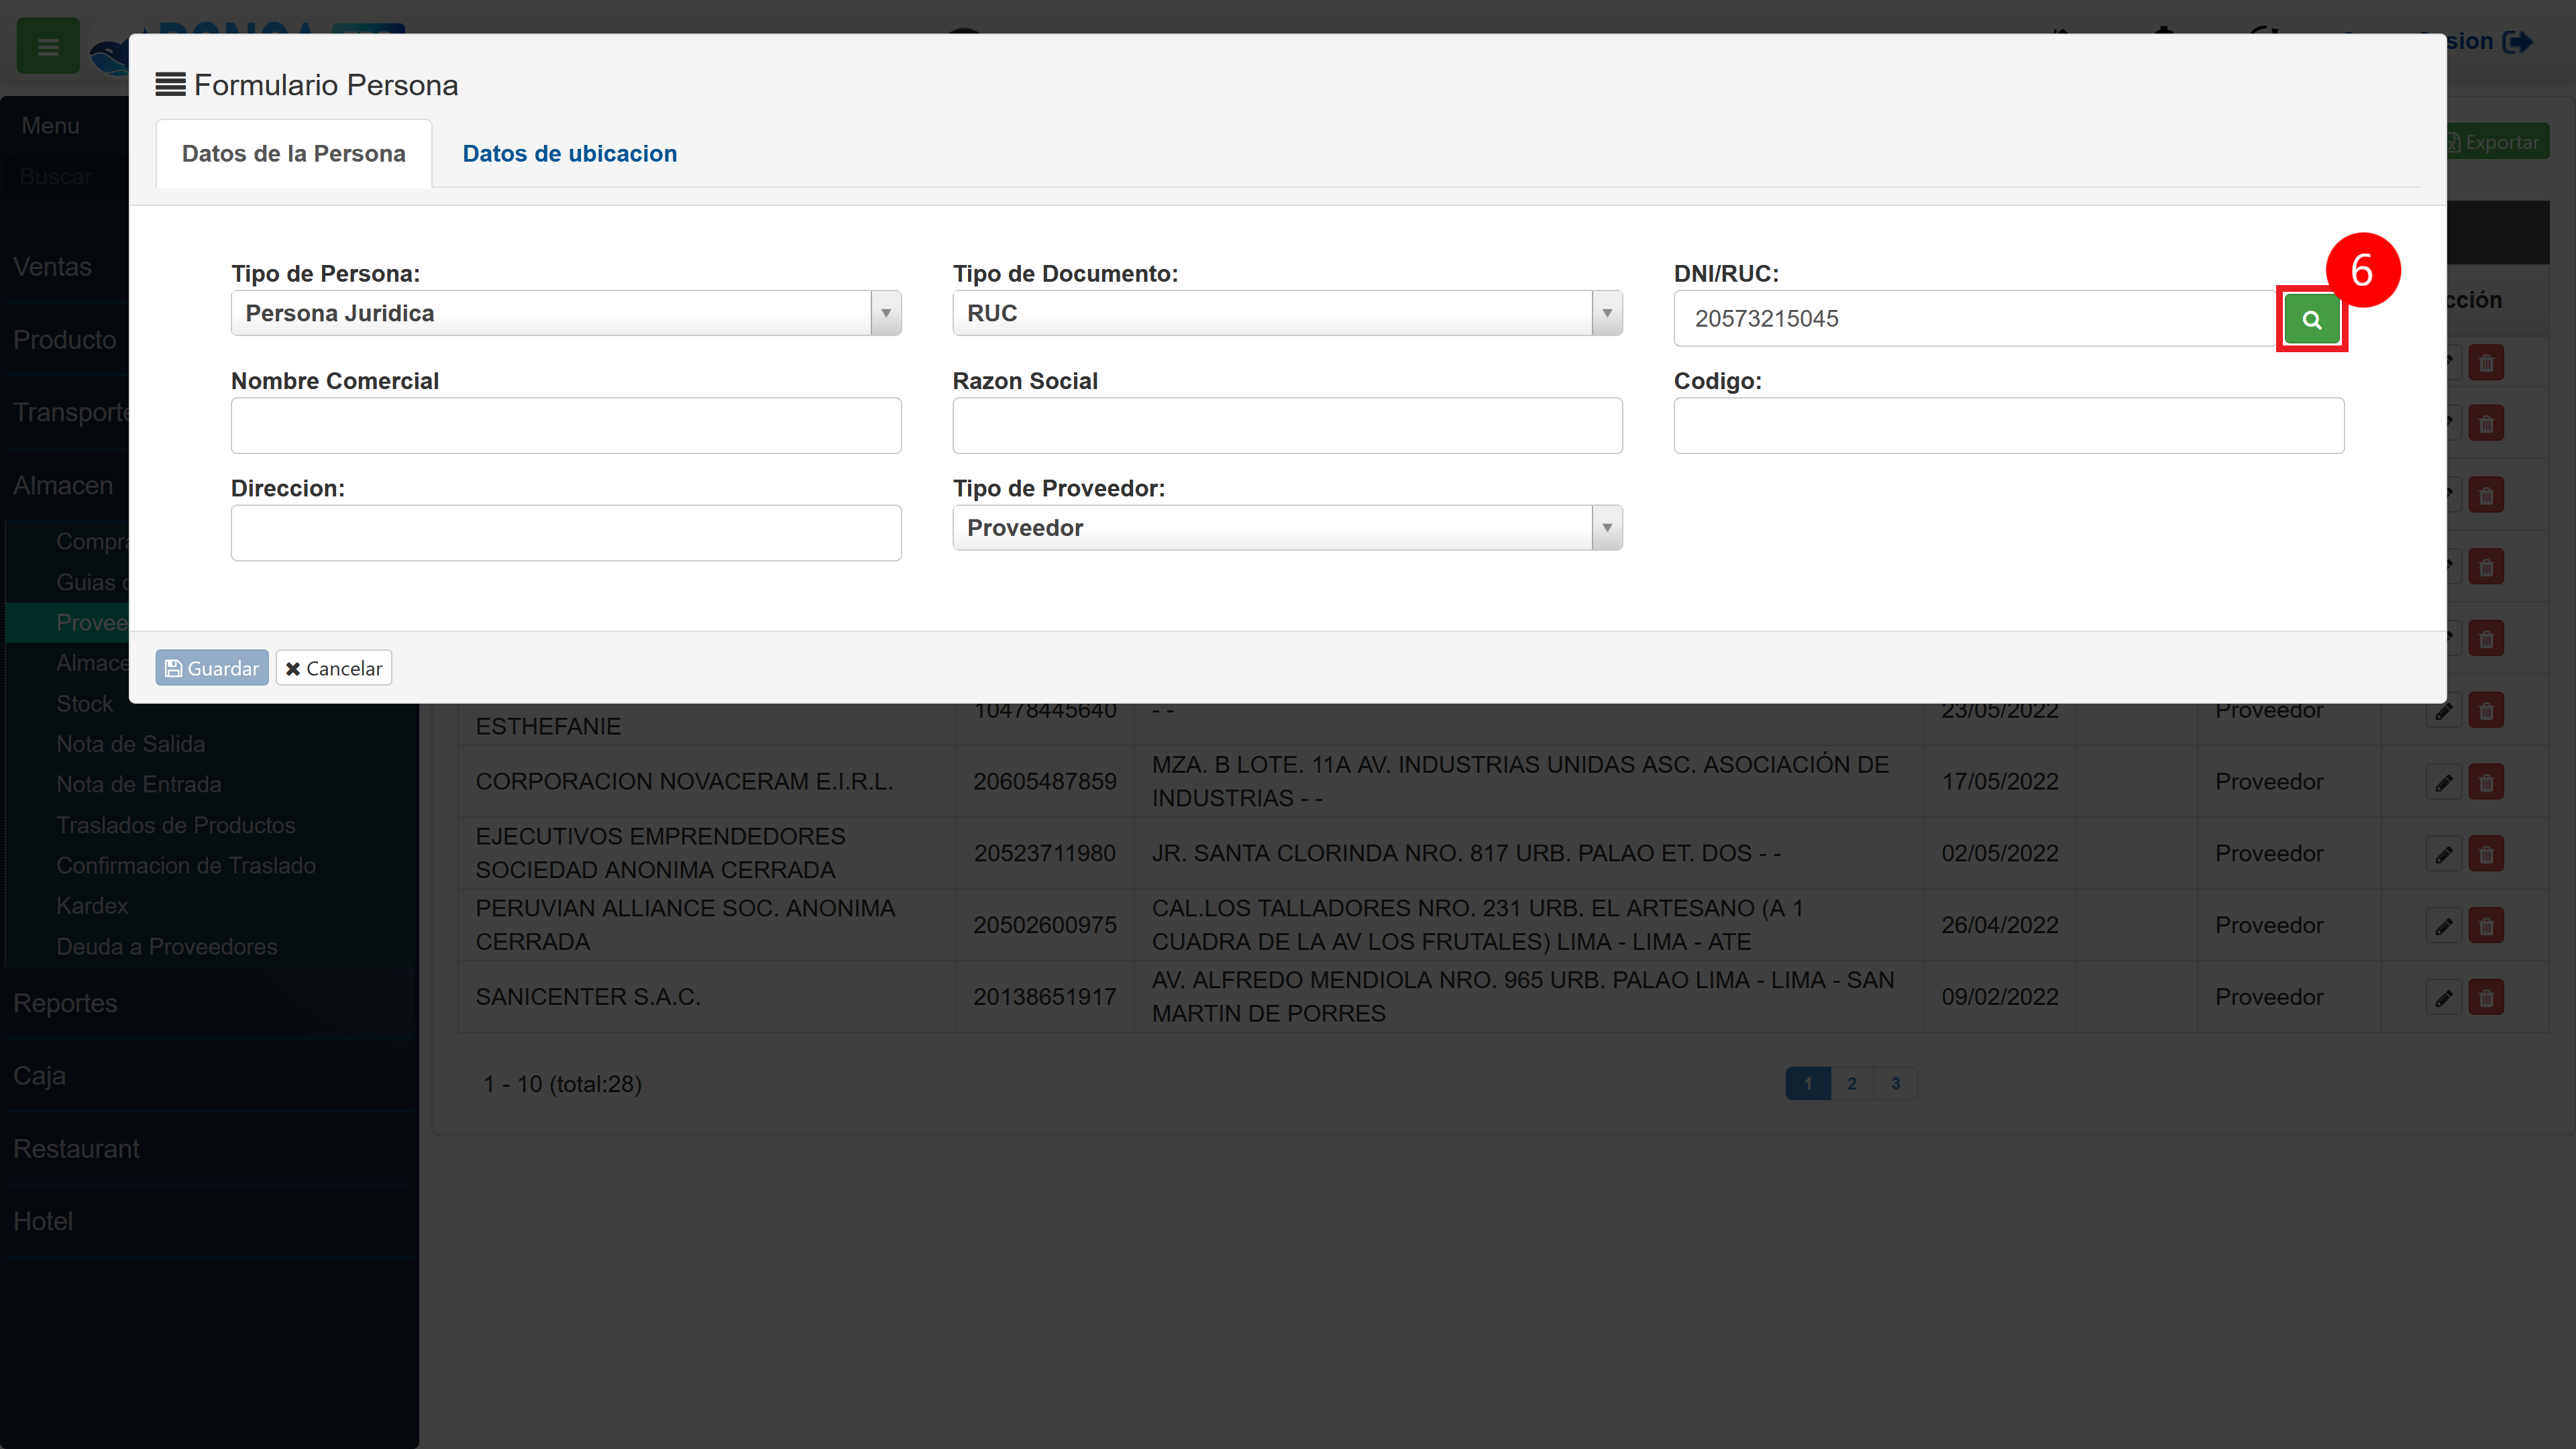Select the Datos de la Persona tab
2576x1449 pixels.
pos(294,153)
